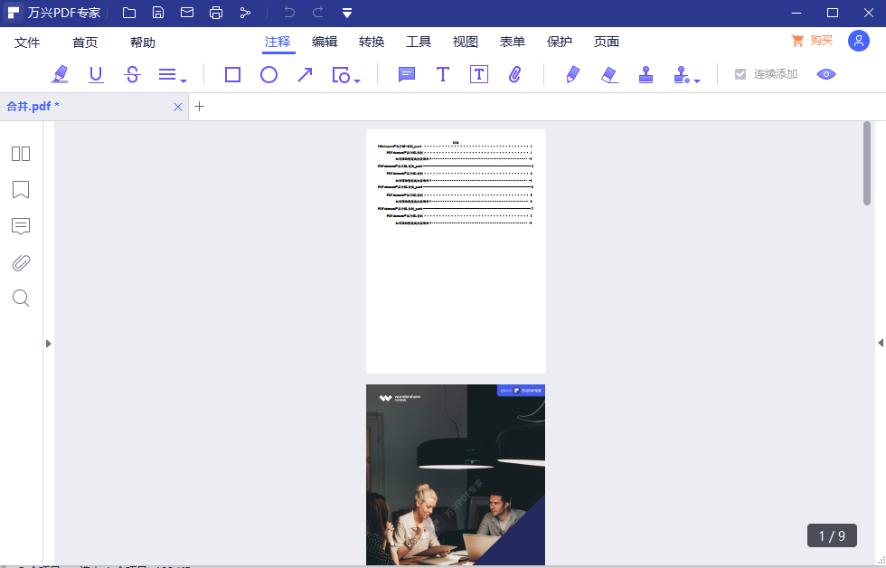Select the rectangle shape tool
This screenshot has width=886, height=568.
tap(232, 74)
